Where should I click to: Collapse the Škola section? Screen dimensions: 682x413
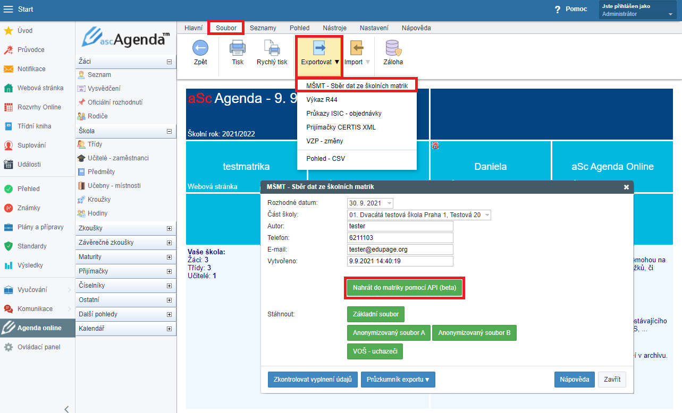click(x=170, y=131)
